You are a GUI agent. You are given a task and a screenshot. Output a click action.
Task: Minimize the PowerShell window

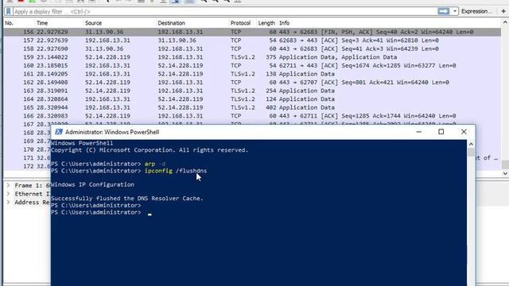(x=419, y=132)
